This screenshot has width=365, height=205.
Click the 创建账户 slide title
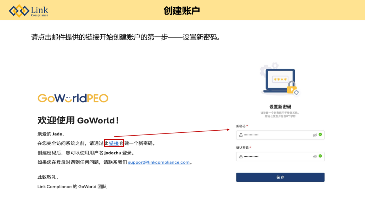(182, 11)
